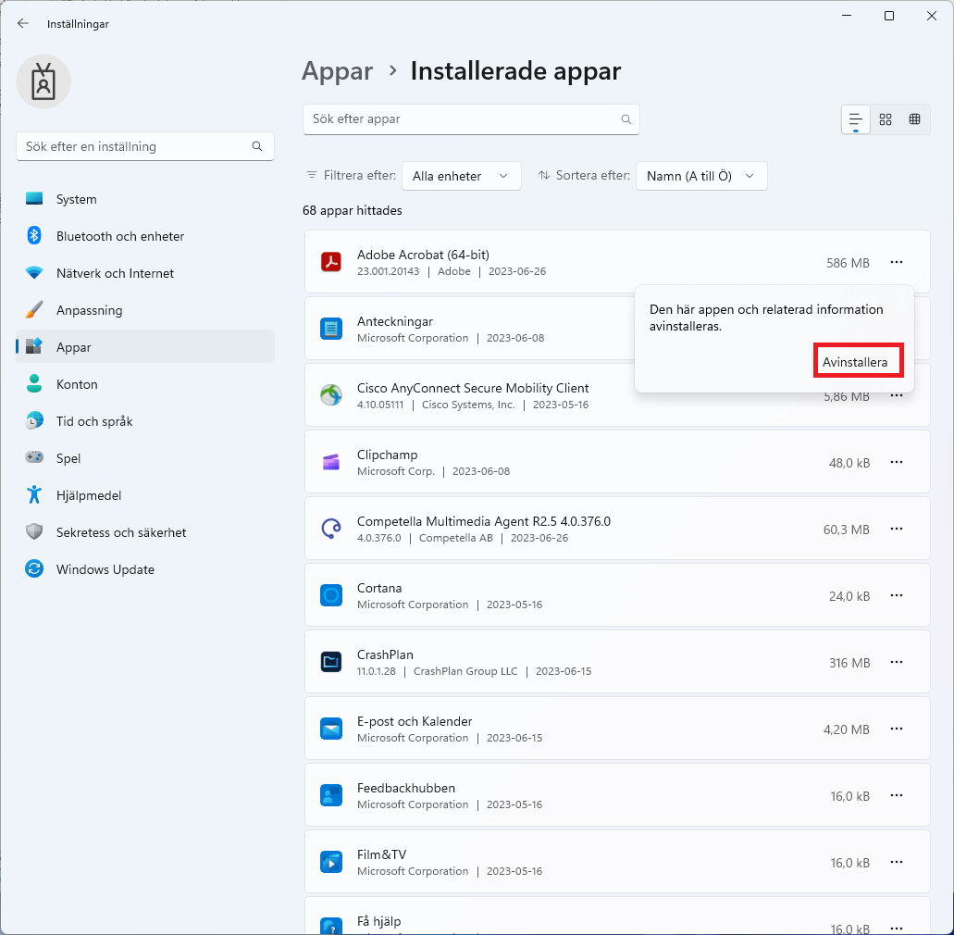
Task: Select the Adobe Acrobat (64-bit) name
Action: pyautogui.click(x=423, y=255)
